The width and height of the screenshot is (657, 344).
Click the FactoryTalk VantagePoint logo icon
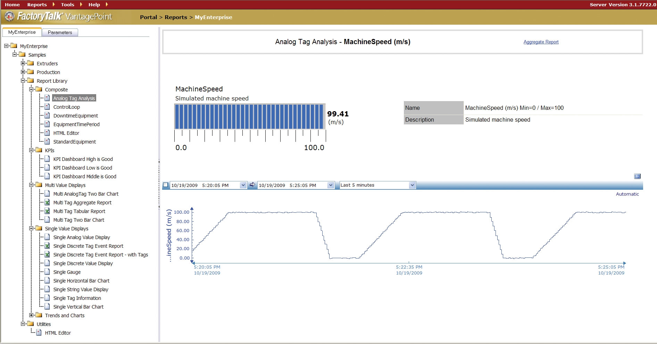point(9,16)
